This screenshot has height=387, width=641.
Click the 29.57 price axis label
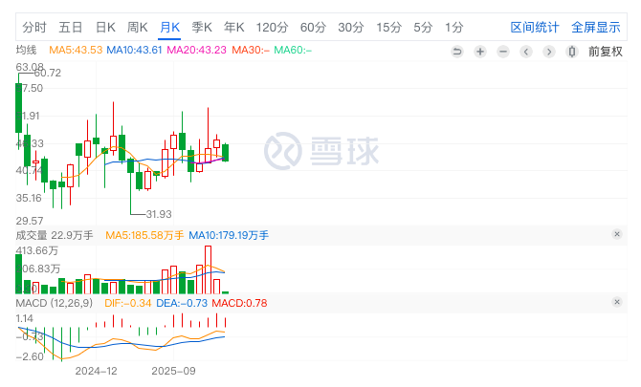[x=29, y=221]
